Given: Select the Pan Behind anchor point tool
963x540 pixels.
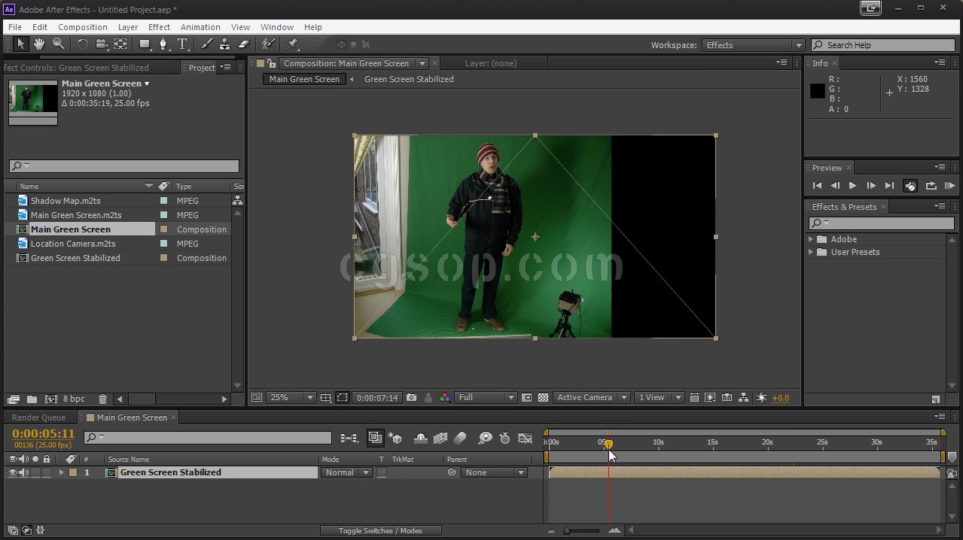Looking at the screenshot, I should tap(120, 44).
